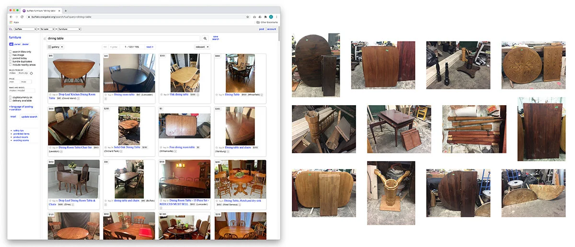Click the dining table search field
Screen dimensions: 575x247
tap(124, 38)
